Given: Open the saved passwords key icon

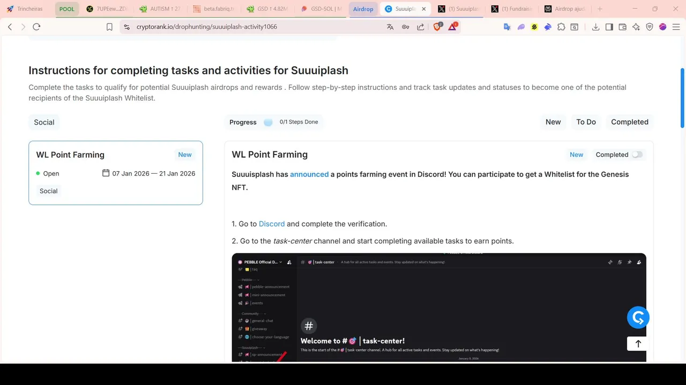Looking at the screenshot, I should [406, 27].
